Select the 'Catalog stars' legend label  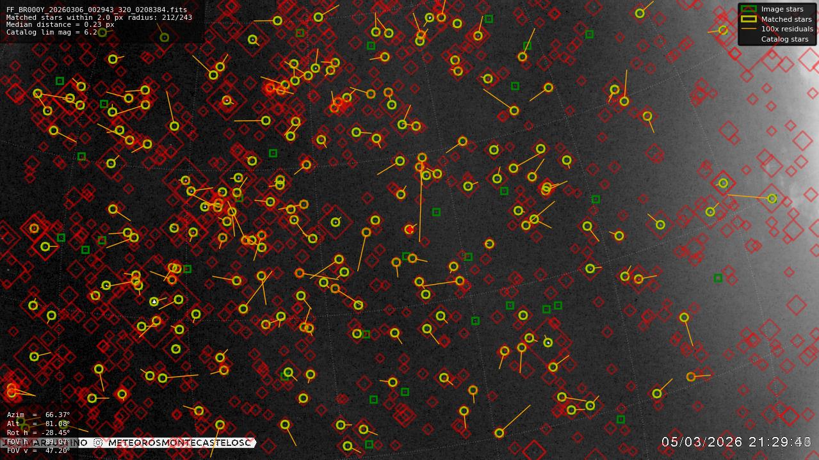pos(784,39)
